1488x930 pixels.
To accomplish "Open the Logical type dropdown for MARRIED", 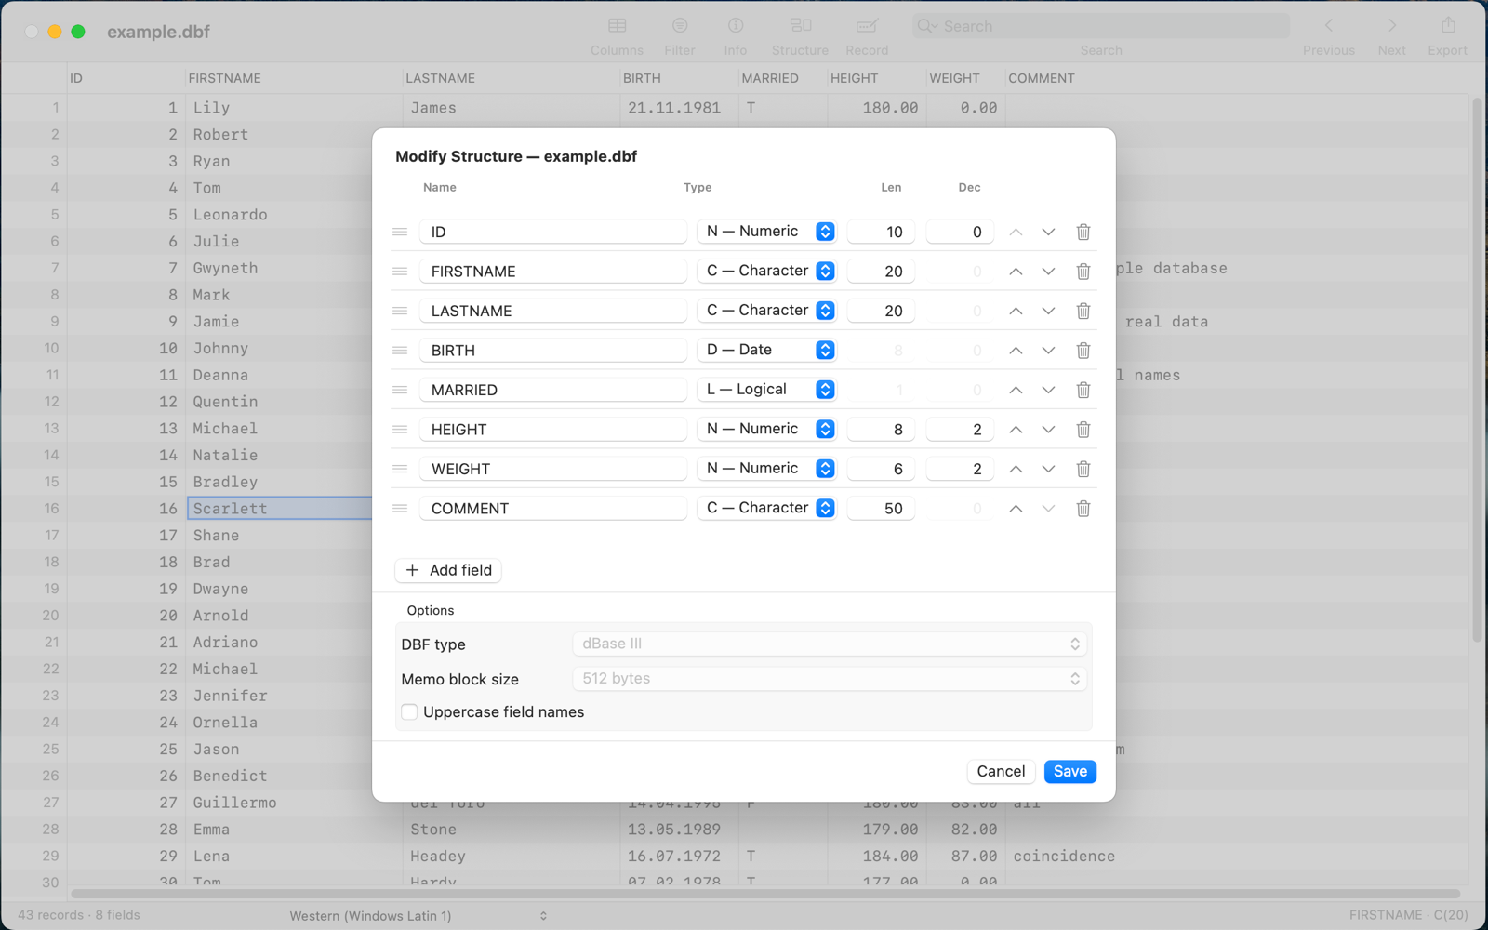I will [x=766, y=390].
